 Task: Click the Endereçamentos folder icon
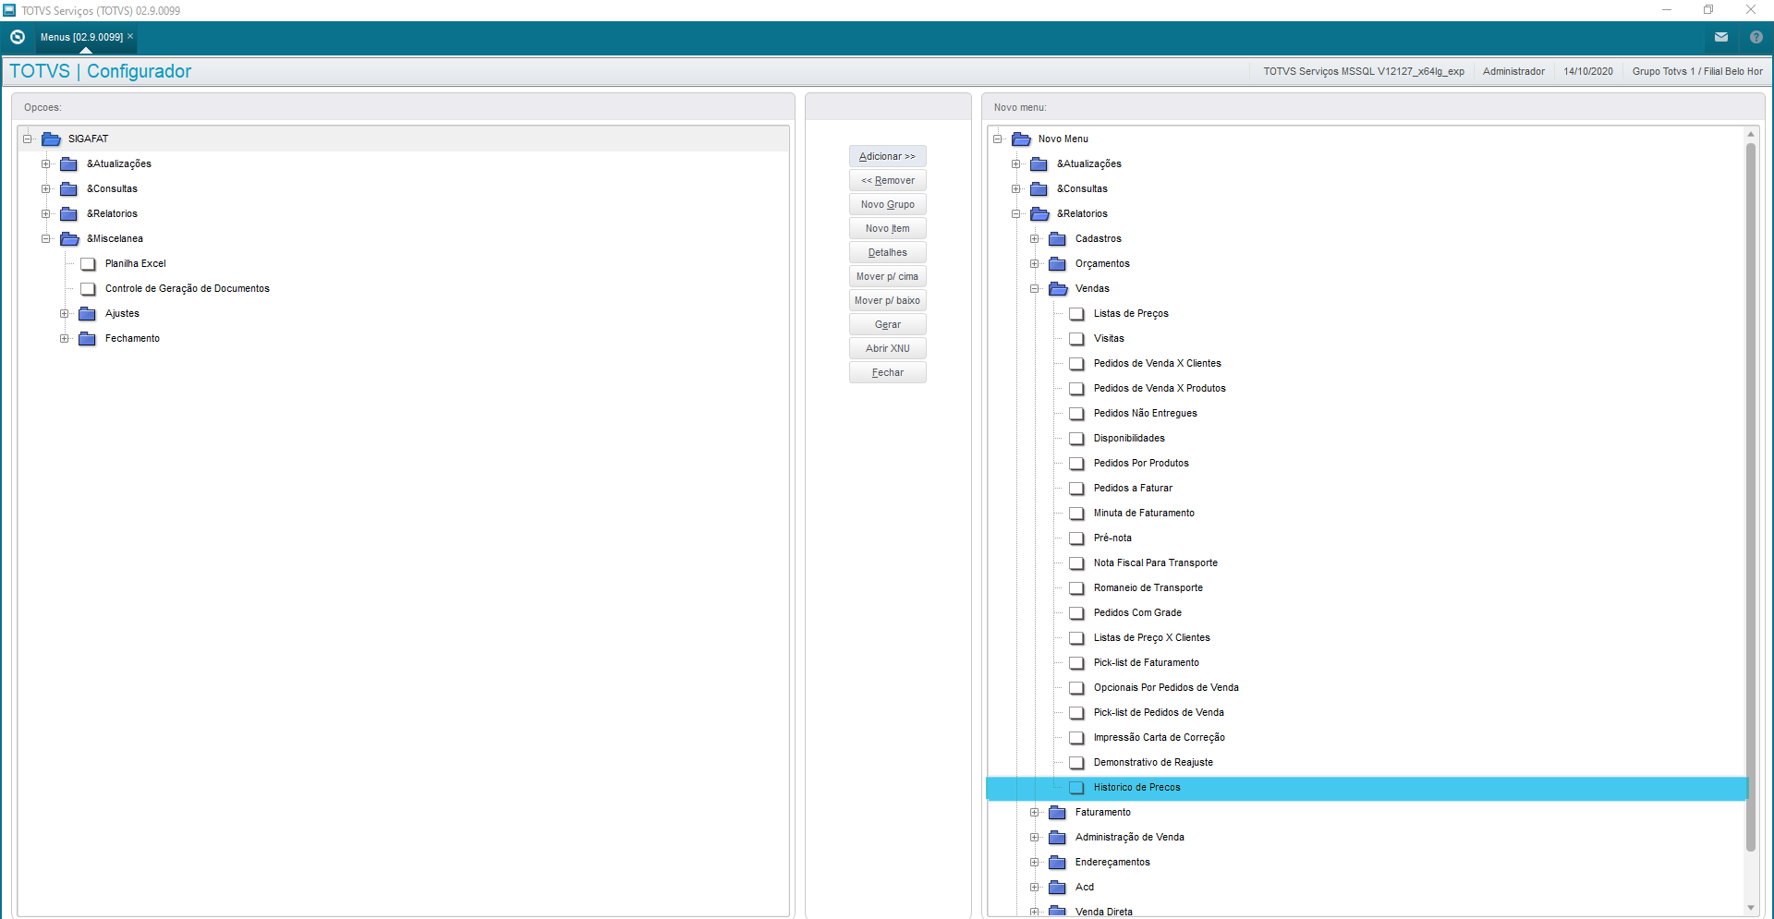click(1058, 863)
